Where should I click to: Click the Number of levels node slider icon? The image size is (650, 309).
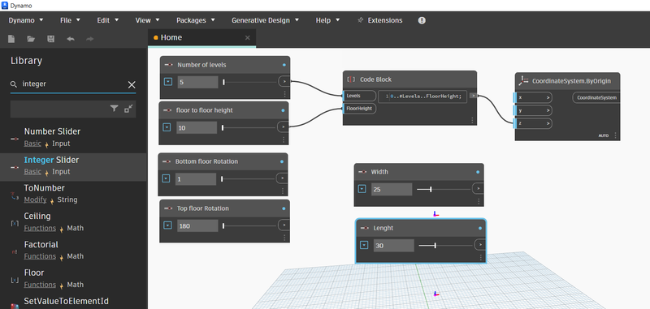click(x=169, y=65)
